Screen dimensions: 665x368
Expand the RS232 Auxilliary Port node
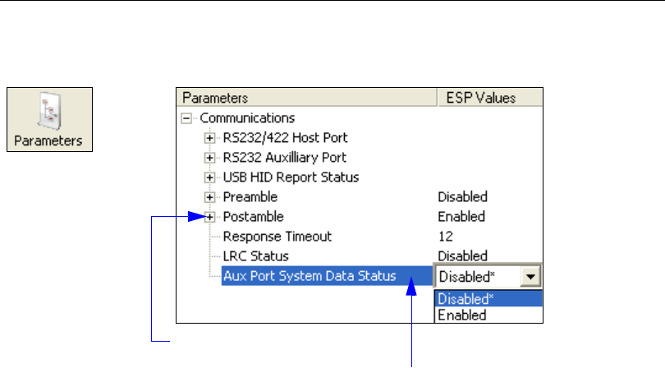coord(210,158)
